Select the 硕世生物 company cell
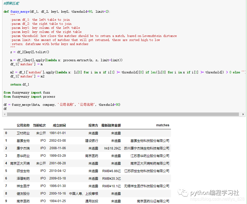This screenshot has height=204, width=247. pyautogui.click(x=23, y=171)
